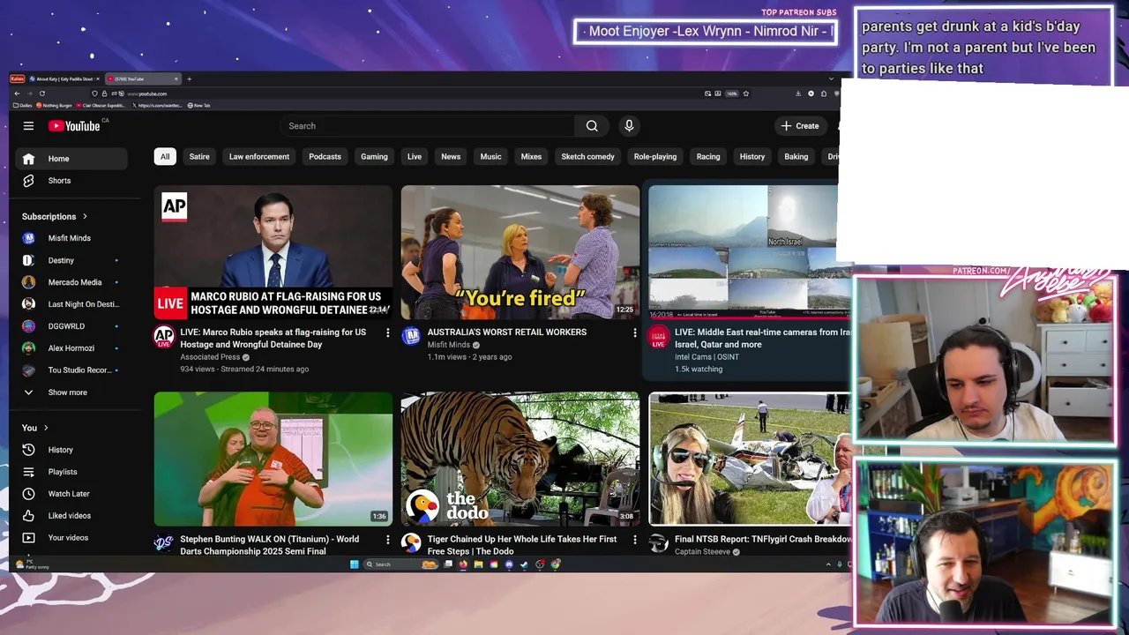The width and height of the screenshot is (1129, 635).
Task: Open Destiny subscription channel
Action: (x=71, y=260)
